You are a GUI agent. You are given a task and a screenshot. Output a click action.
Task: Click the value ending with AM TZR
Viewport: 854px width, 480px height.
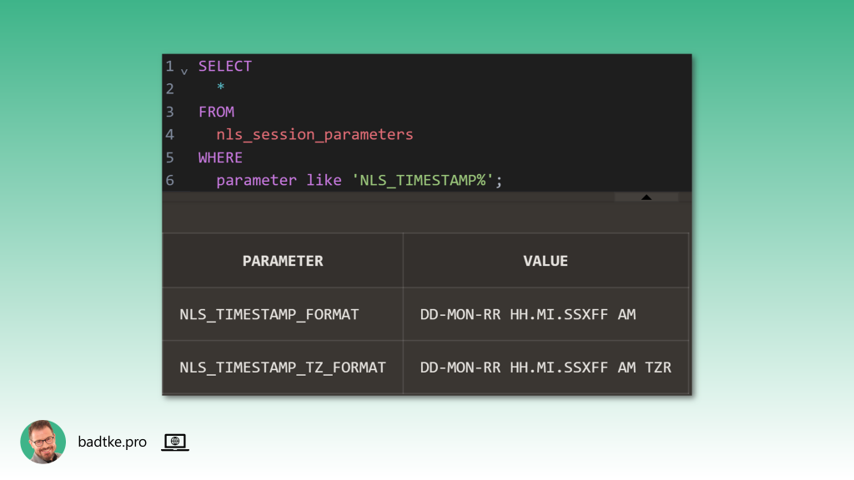545,367
